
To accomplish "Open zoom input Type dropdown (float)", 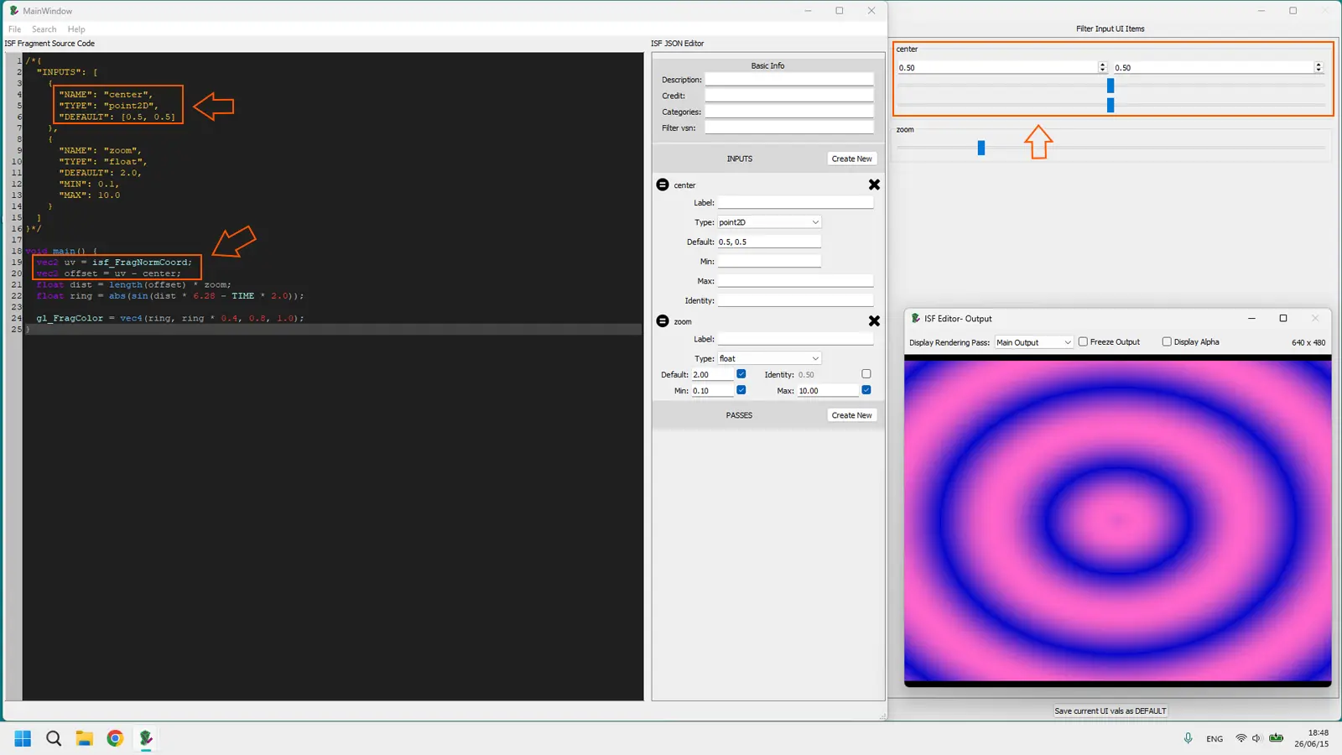I will pyautogui.click(x=768, y=359).
